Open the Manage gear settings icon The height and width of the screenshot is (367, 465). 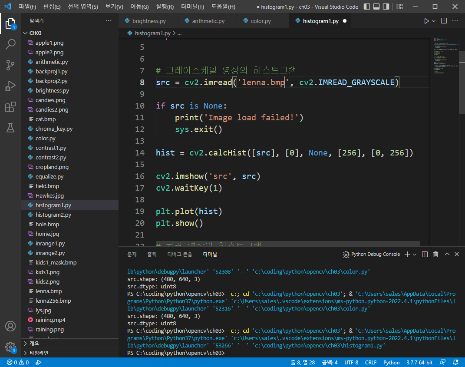[x=10, y=347]
